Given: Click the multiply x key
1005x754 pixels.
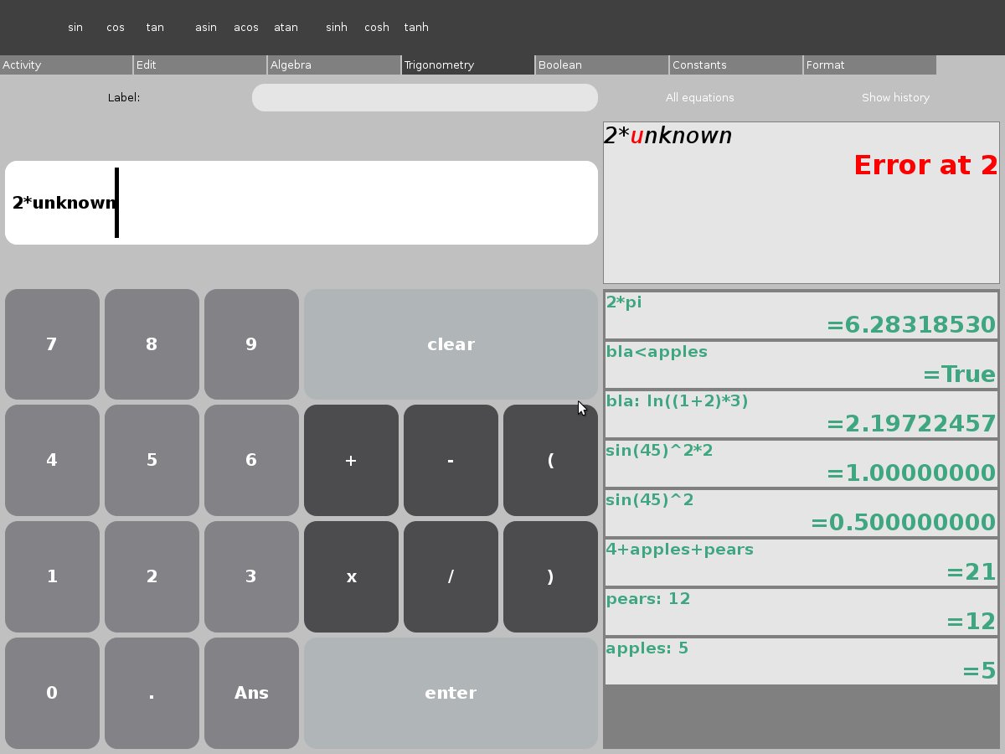Looking at the screenshot, I should (351, 577).
